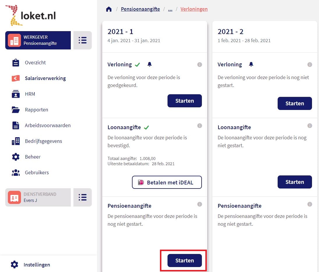Toggle the notification bell for Verloning 2021-1
This screenshot has width=319, height=272.
point(149,64)
